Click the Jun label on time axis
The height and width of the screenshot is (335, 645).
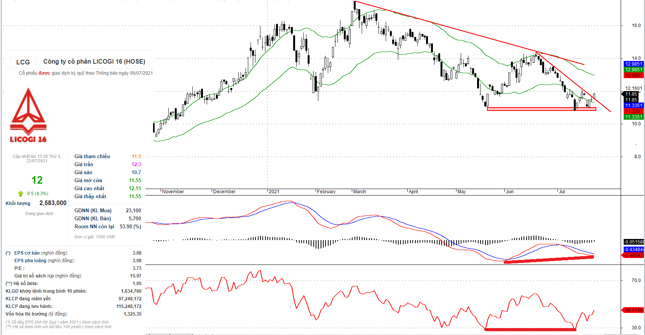510,192
